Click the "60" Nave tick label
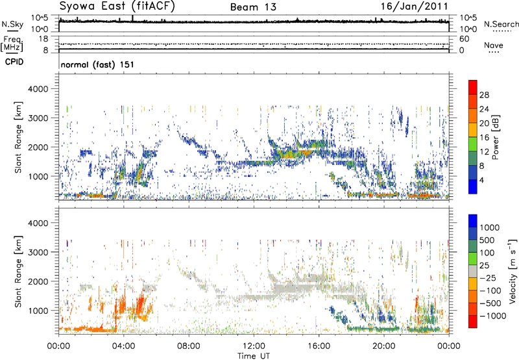Screen dimensions: 519x360 [464, 39]
